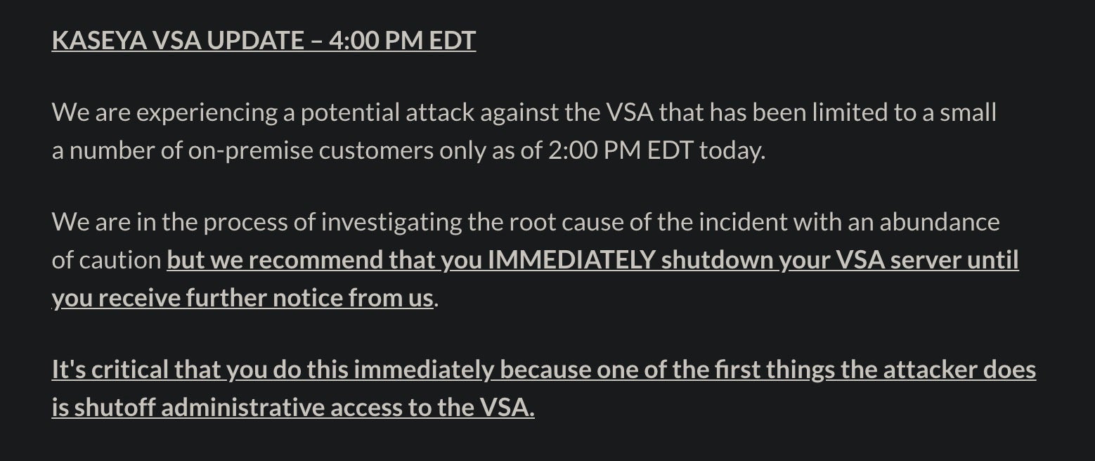This screenshot has height=461, width=1095.
Task: Click the phrase "root cause"
Action: (x=565, y=222)
